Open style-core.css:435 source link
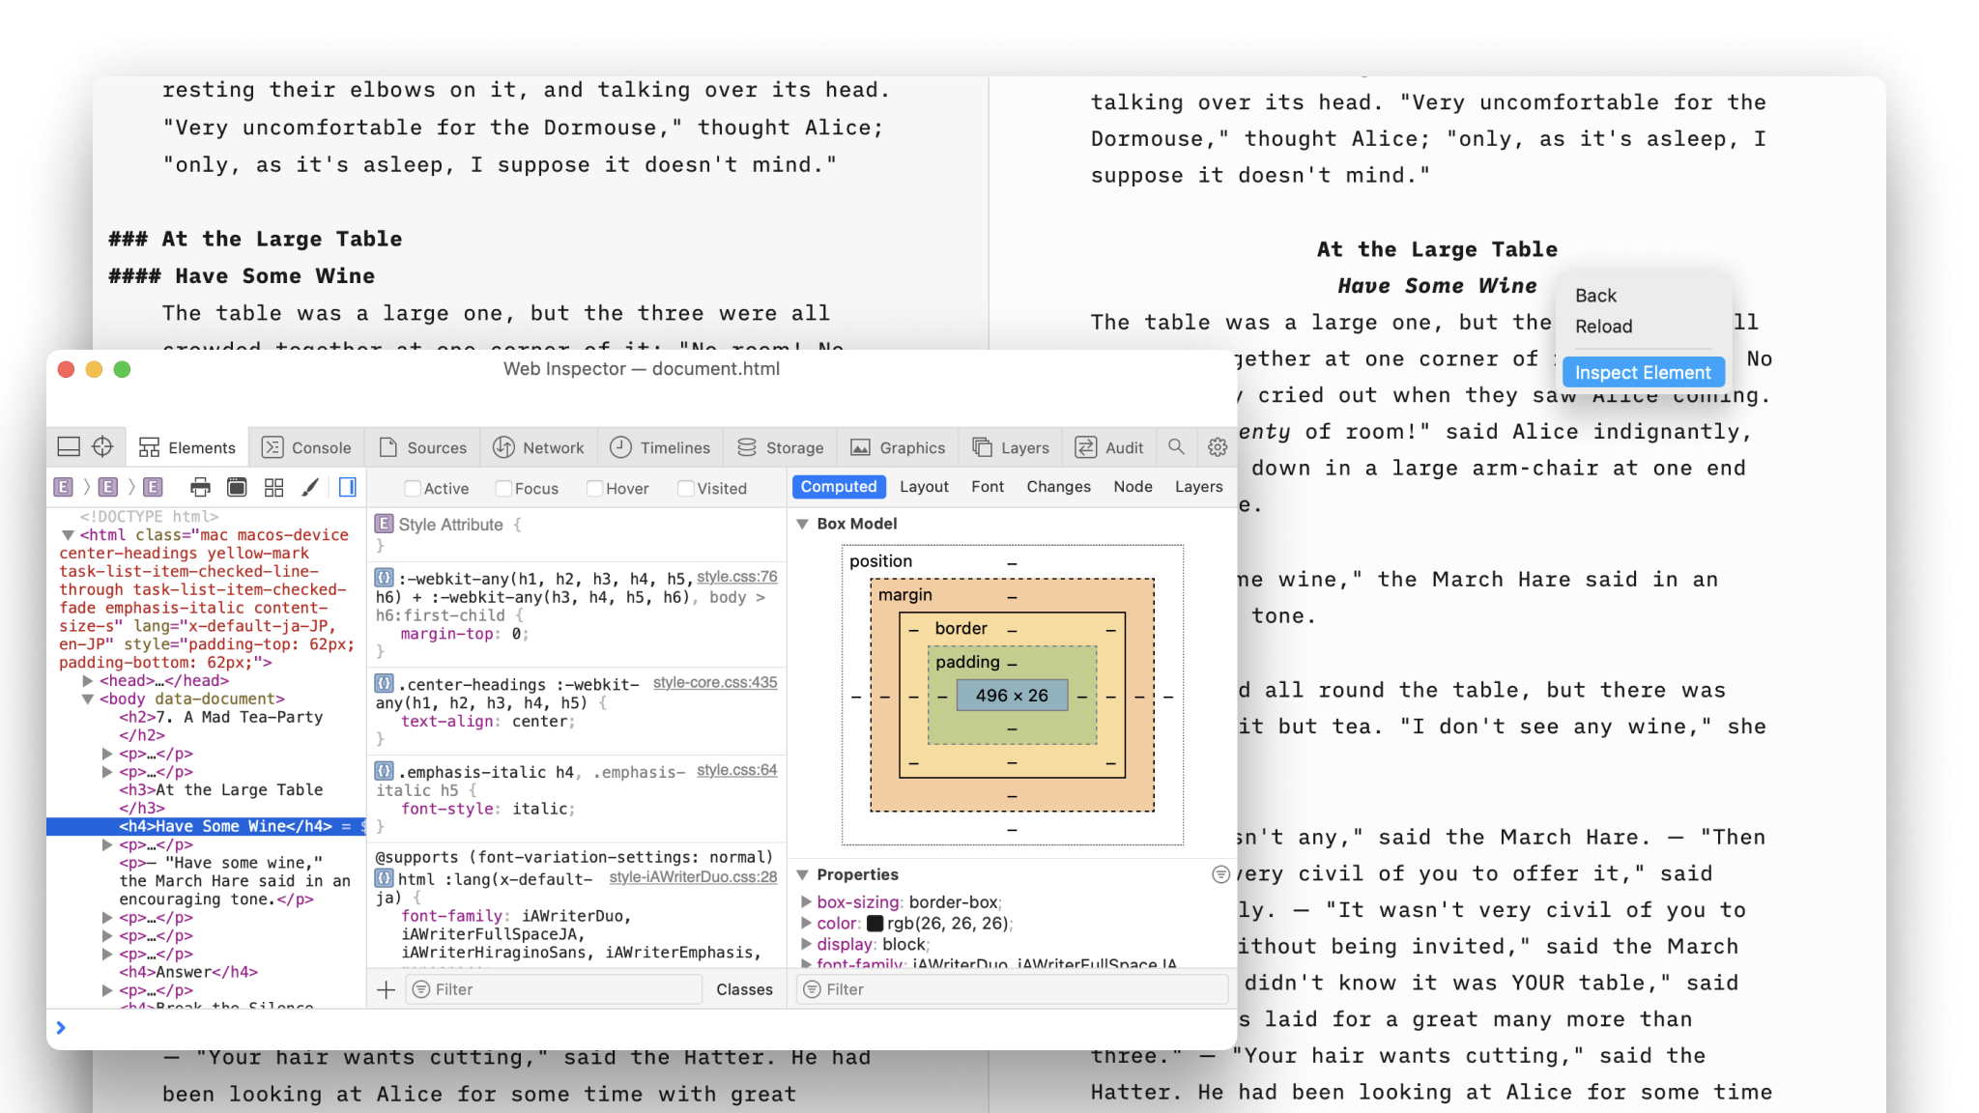1979x1113 pixels. pos(715,682)
